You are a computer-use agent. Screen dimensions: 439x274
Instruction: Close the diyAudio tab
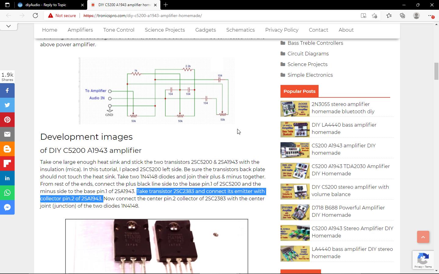(x=82, y=5)
